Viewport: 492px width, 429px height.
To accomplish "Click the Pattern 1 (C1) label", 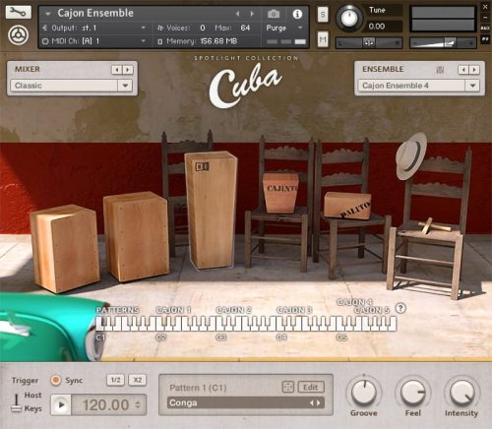I will [x=198, y=388].
